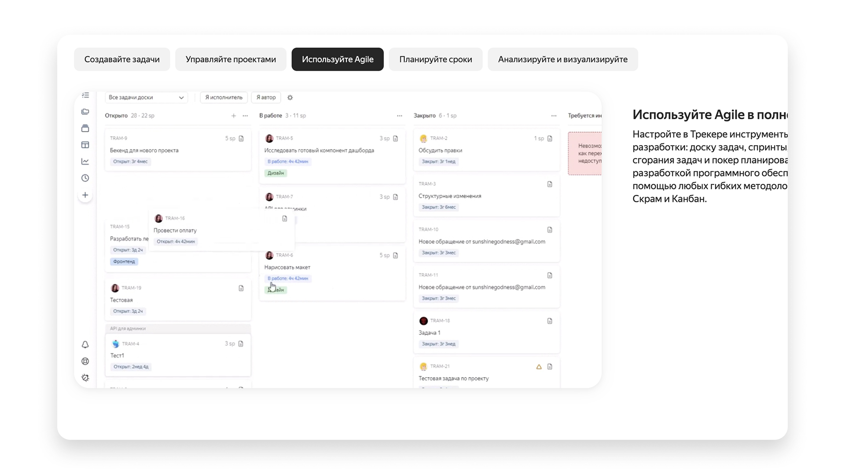Open task card Обсудить правки
Viewport: 845px width, 475px height.
pyautogui.click(x=440, y=150)
